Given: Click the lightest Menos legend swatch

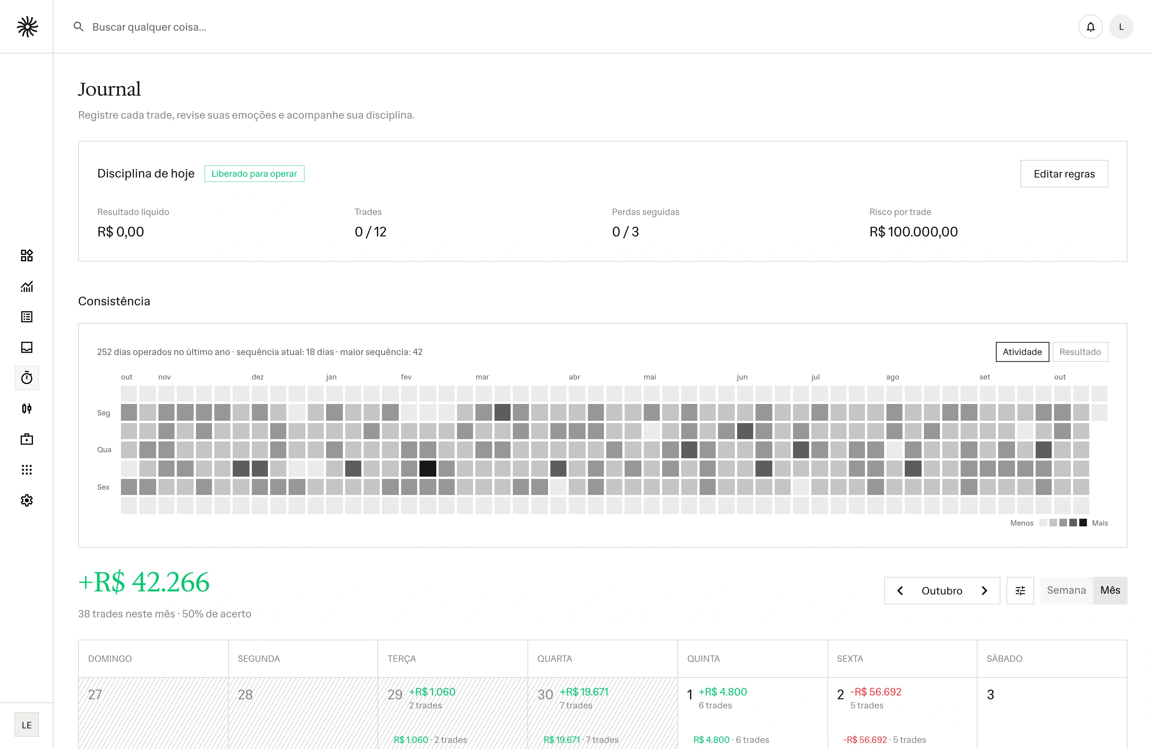Looking at the screenshot, I should (x=1043, y=523).
